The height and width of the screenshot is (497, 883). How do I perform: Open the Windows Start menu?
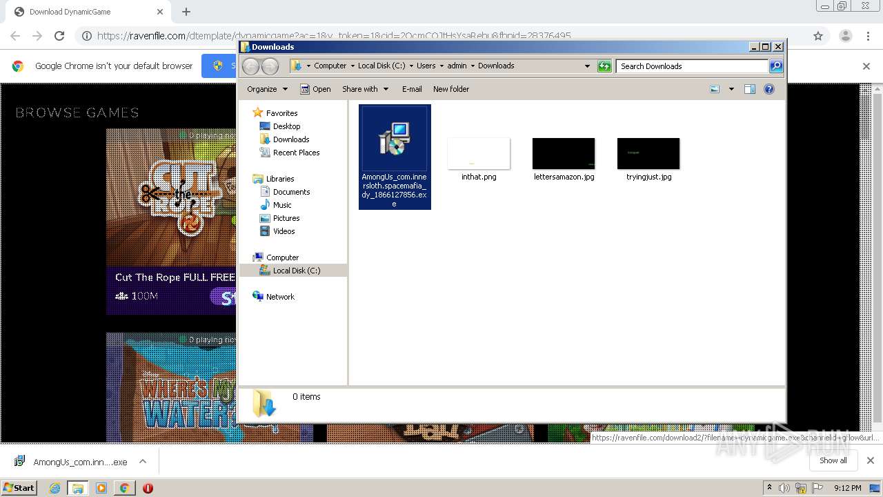coord(19,487)
